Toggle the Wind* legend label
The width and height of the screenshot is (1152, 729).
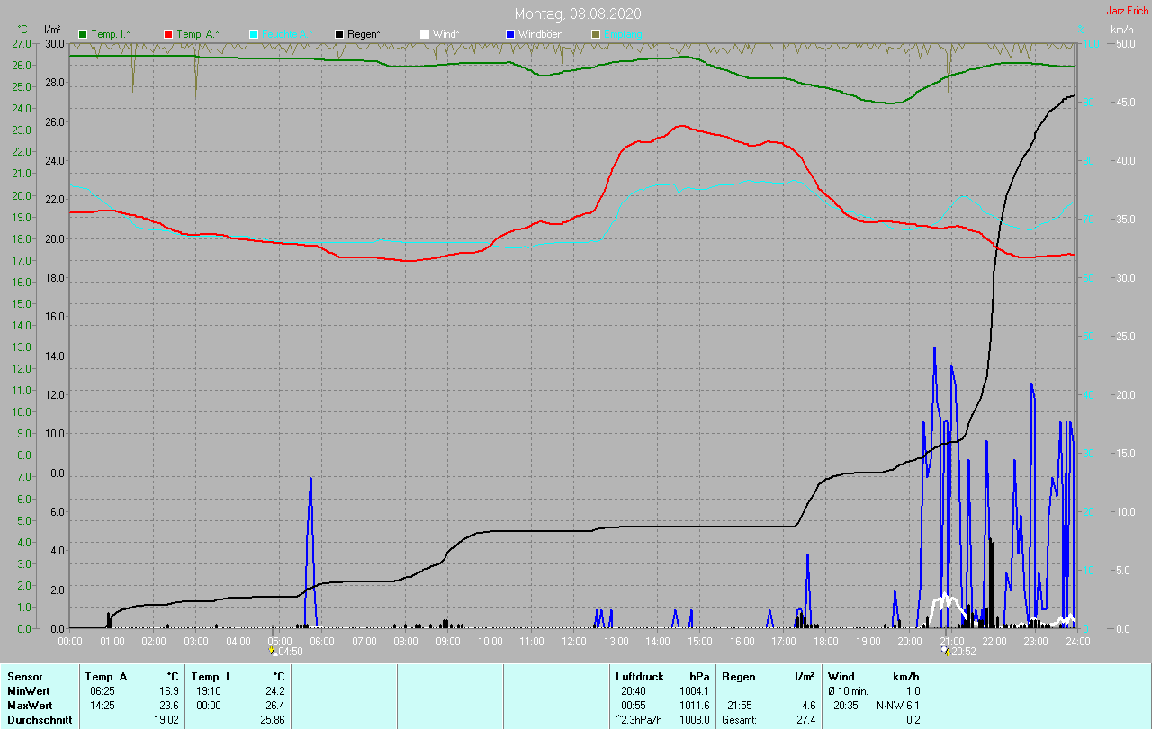pyautogui.click(x=446, y=34)
